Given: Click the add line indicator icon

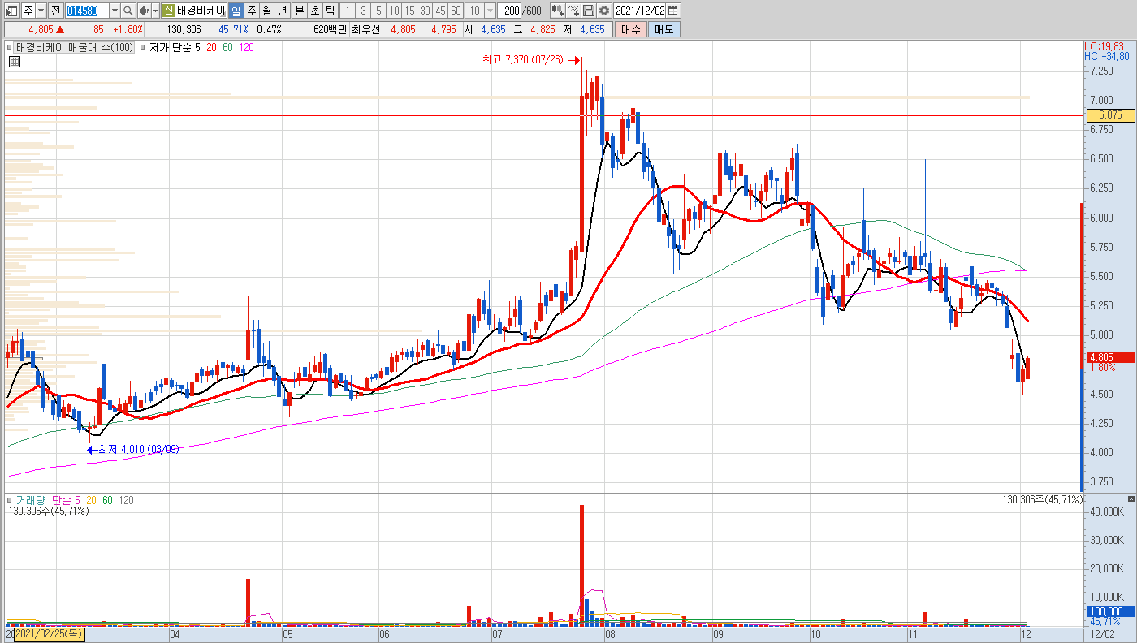Looking at the screenshot, I should point(574,11).
